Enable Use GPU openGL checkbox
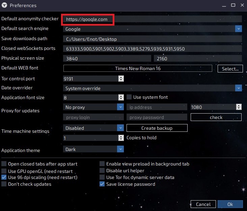The image size is (247, 211). click(x=4, y=171)
